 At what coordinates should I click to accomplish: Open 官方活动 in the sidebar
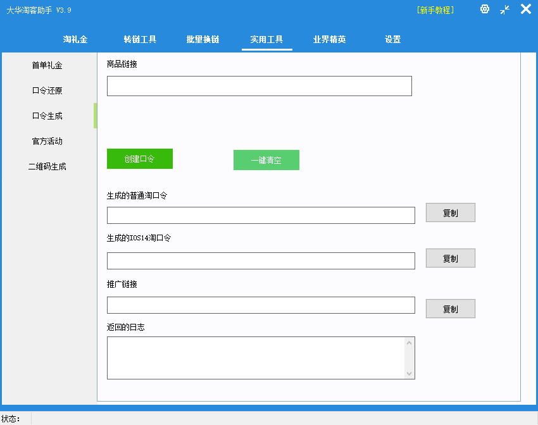[47, 141]
